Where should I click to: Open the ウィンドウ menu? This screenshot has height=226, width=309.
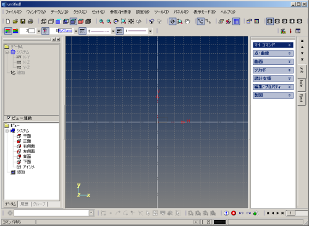point(36,12)
